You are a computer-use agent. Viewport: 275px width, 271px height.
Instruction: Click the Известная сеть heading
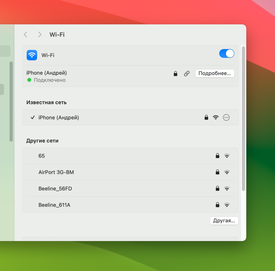pos(46,103)
